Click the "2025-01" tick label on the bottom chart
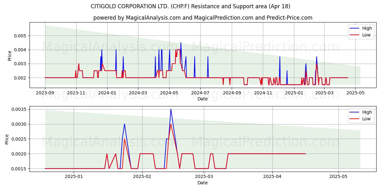381x190 pixels. [74, 177]
